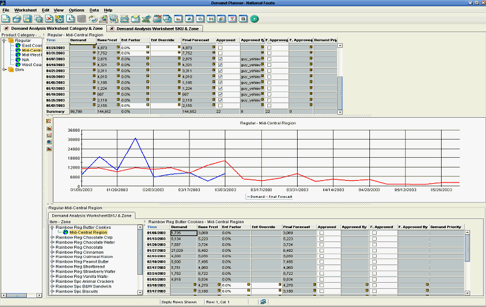Expand the Slim product category node
Viewport: 486px width, 307px height.
(x=4, y=69)
